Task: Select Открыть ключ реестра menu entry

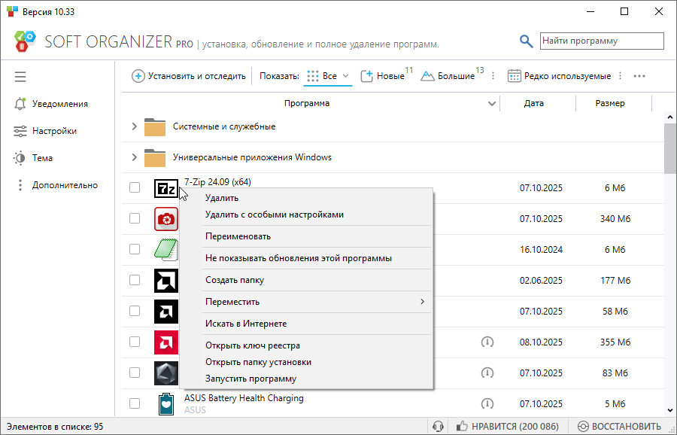Action: pyautogui.click(x=253, y=345)
